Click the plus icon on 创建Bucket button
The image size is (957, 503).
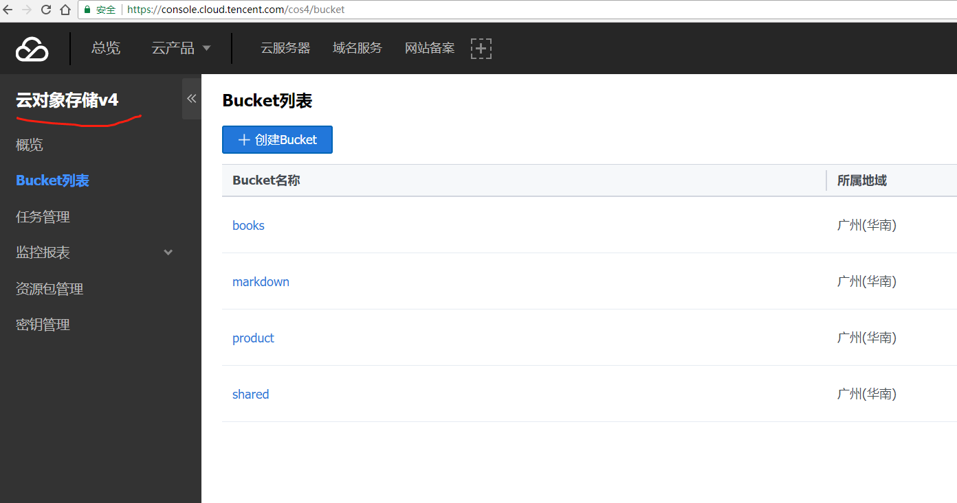click(243, 139)
